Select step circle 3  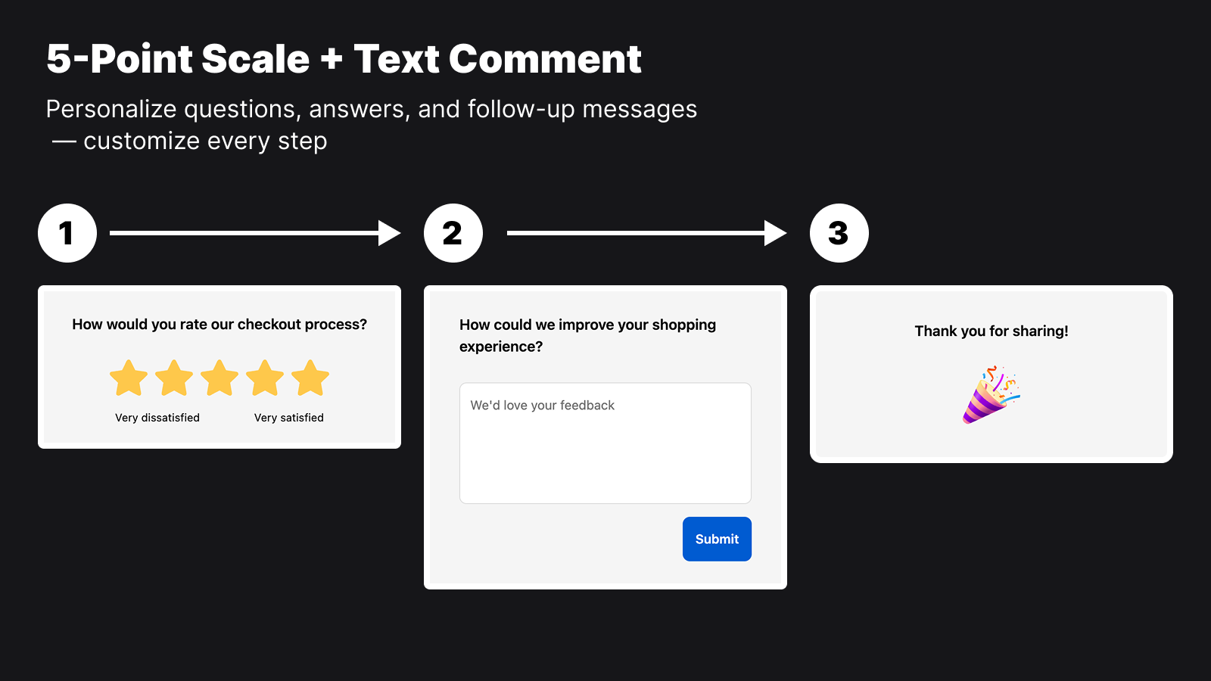[839, 233]
